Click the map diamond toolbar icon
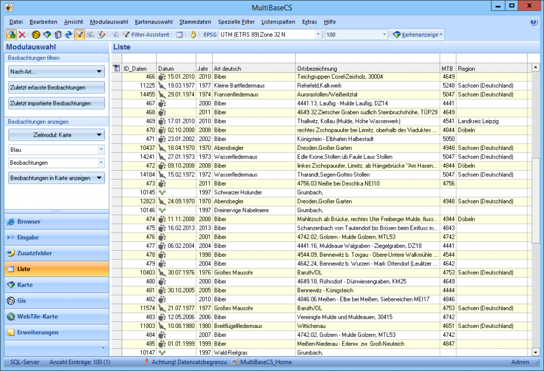 pos(47,35)
